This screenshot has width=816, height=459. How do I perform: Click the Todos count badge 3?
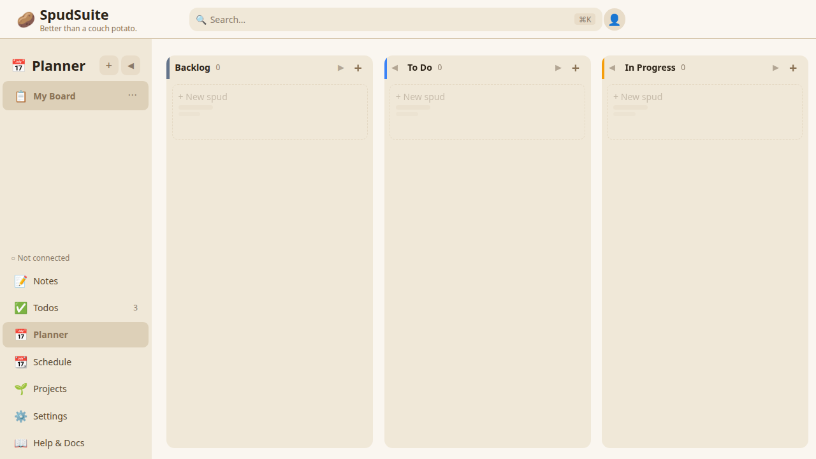[x=135, y=308]
